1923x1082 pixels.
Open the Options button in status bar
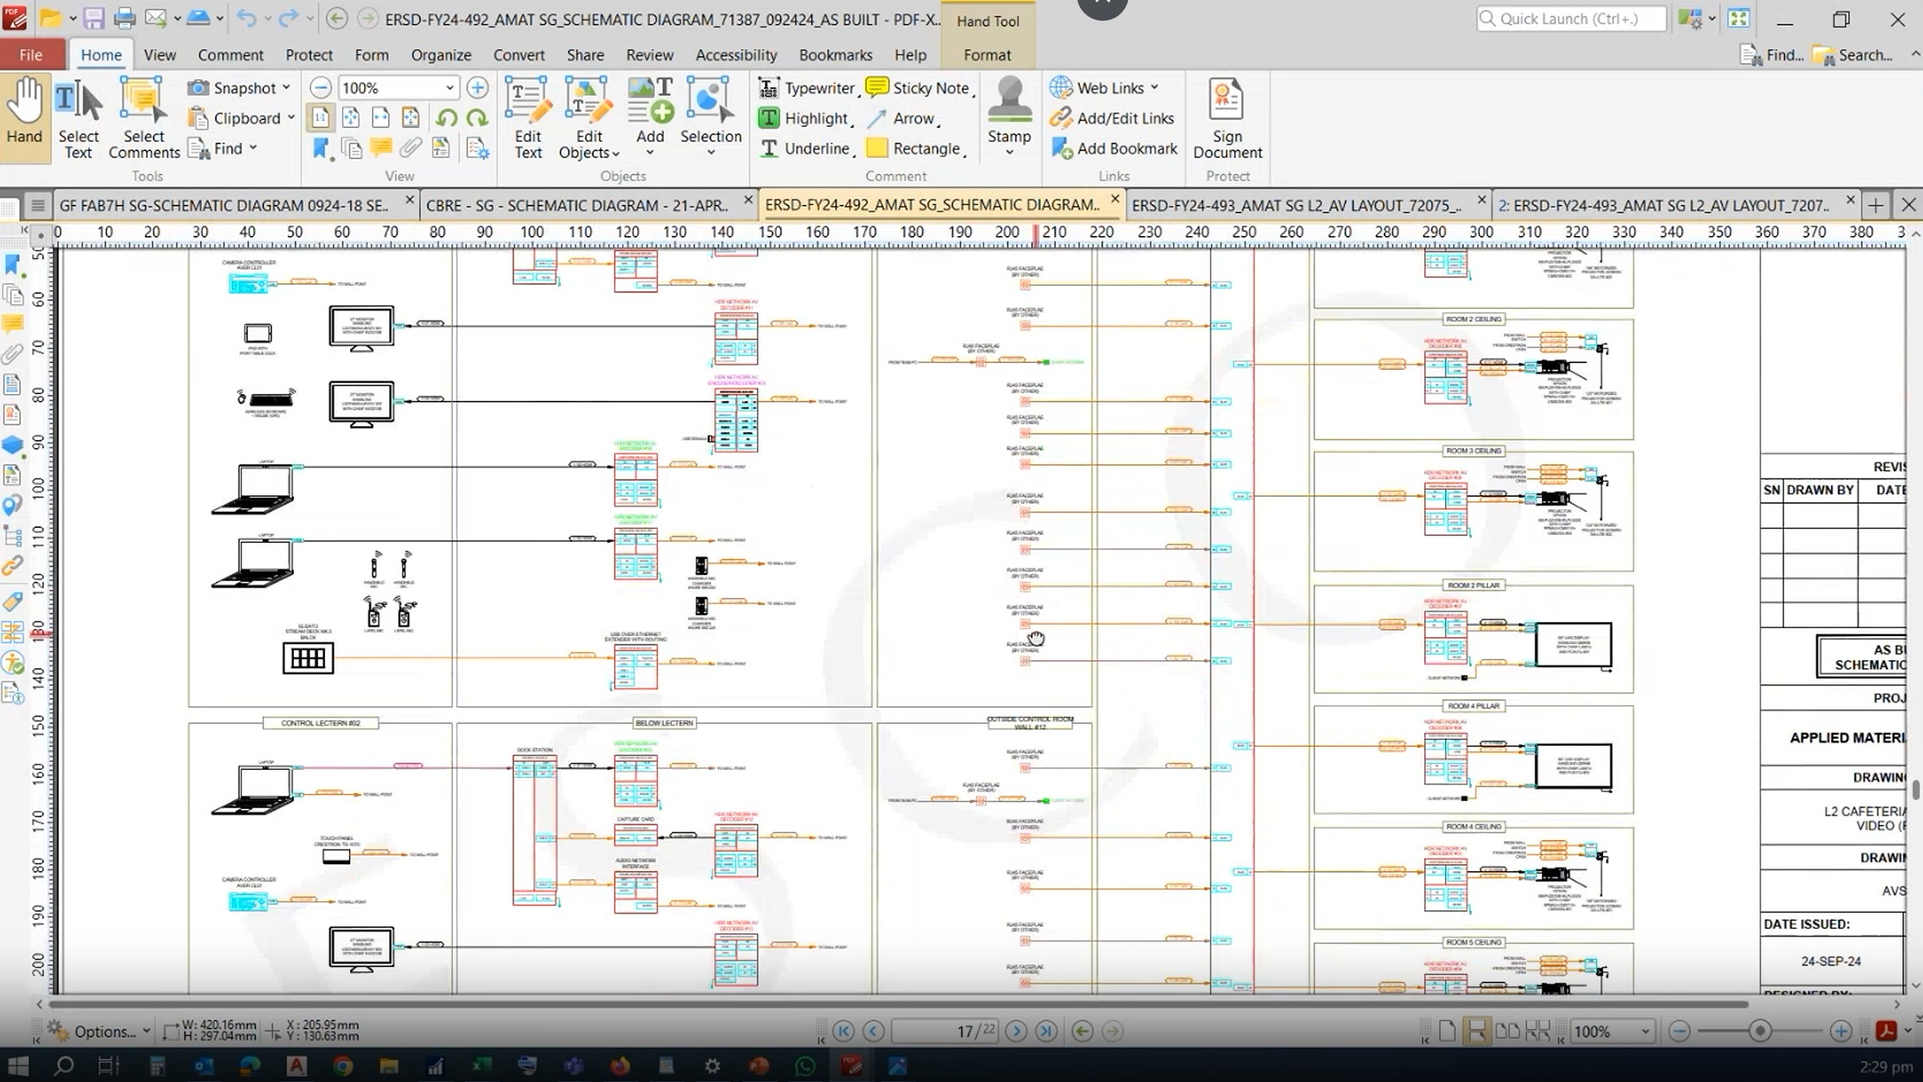pos(99,1031)
